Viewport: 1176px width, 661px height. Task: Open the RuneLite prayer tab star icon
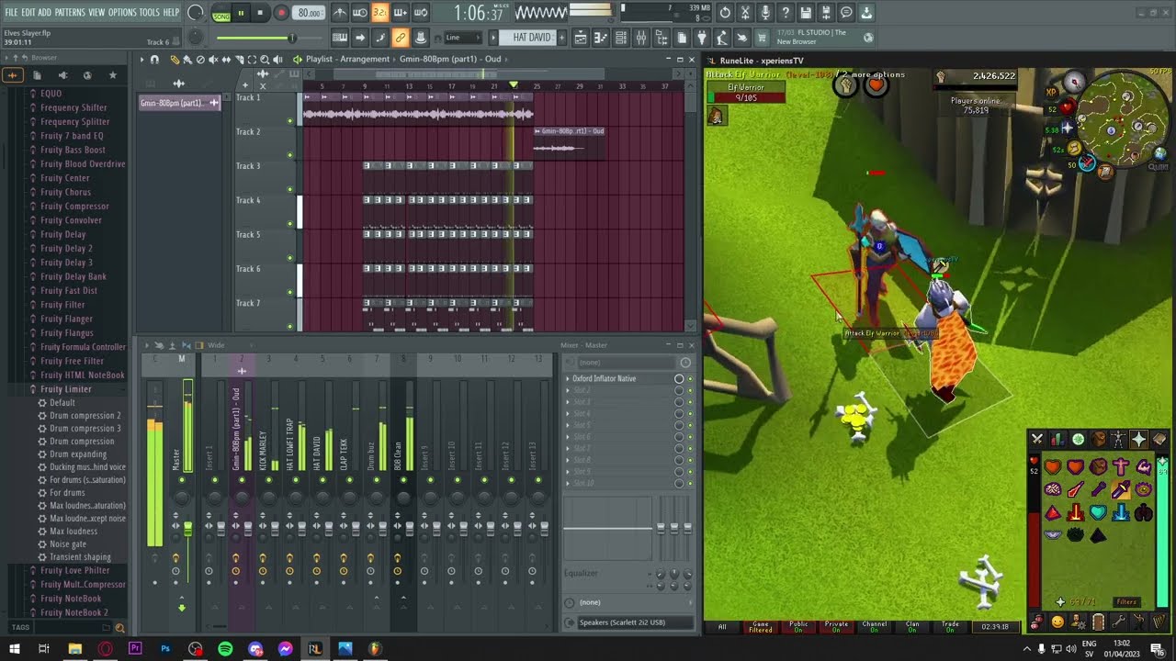pos(1138,439)
